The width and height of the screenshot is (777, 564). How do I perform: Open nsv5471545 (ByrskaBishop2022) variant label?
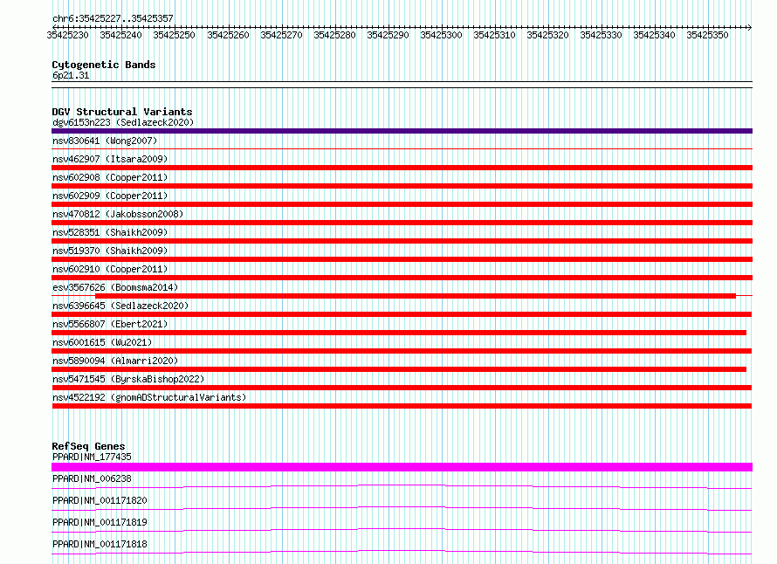point(128,379)
